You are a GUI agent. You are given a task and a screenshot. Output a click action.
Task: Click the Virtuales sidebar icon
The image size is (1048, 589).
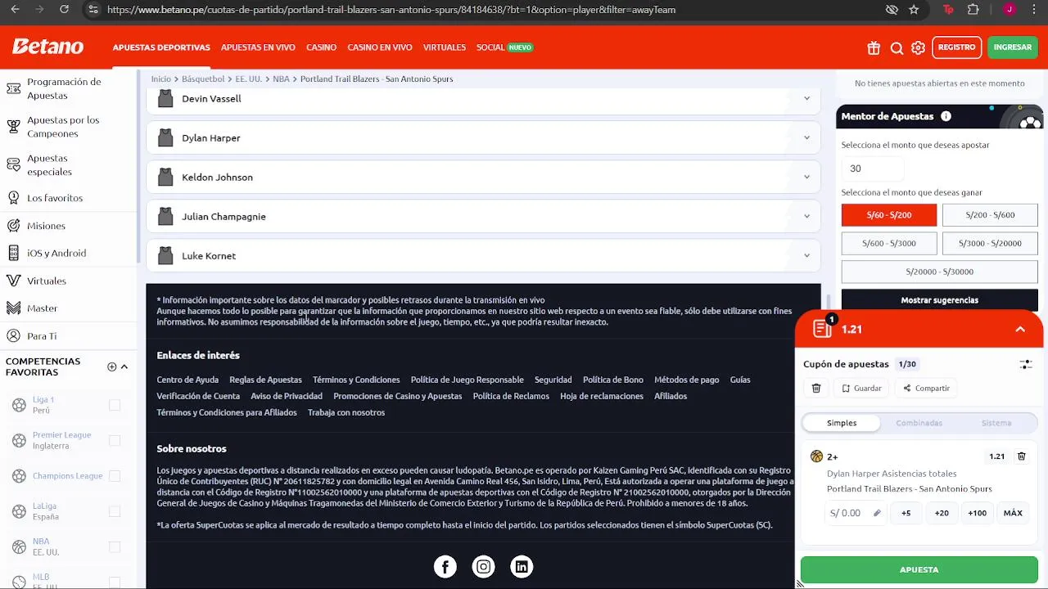click(13, 281)
